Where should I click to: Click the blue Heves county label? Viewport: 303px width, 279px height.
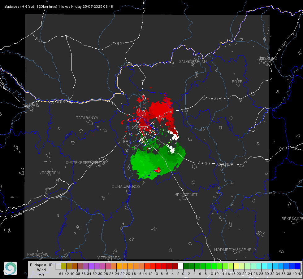click(x=229, y=126)
